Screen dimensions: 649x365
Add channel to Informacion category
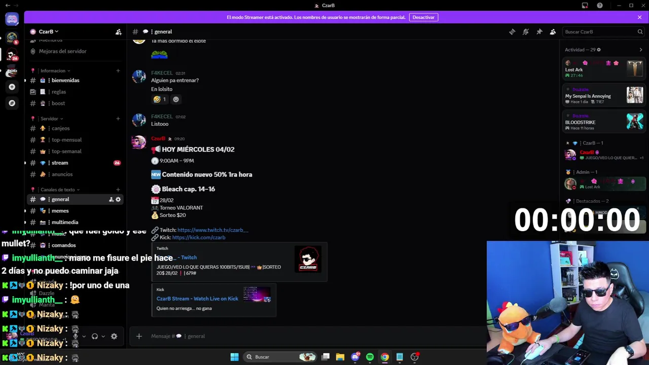[118, 70]
